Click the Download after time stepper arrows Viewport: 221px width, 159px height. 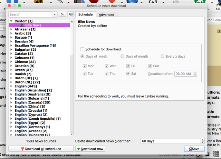coord(195,74)
